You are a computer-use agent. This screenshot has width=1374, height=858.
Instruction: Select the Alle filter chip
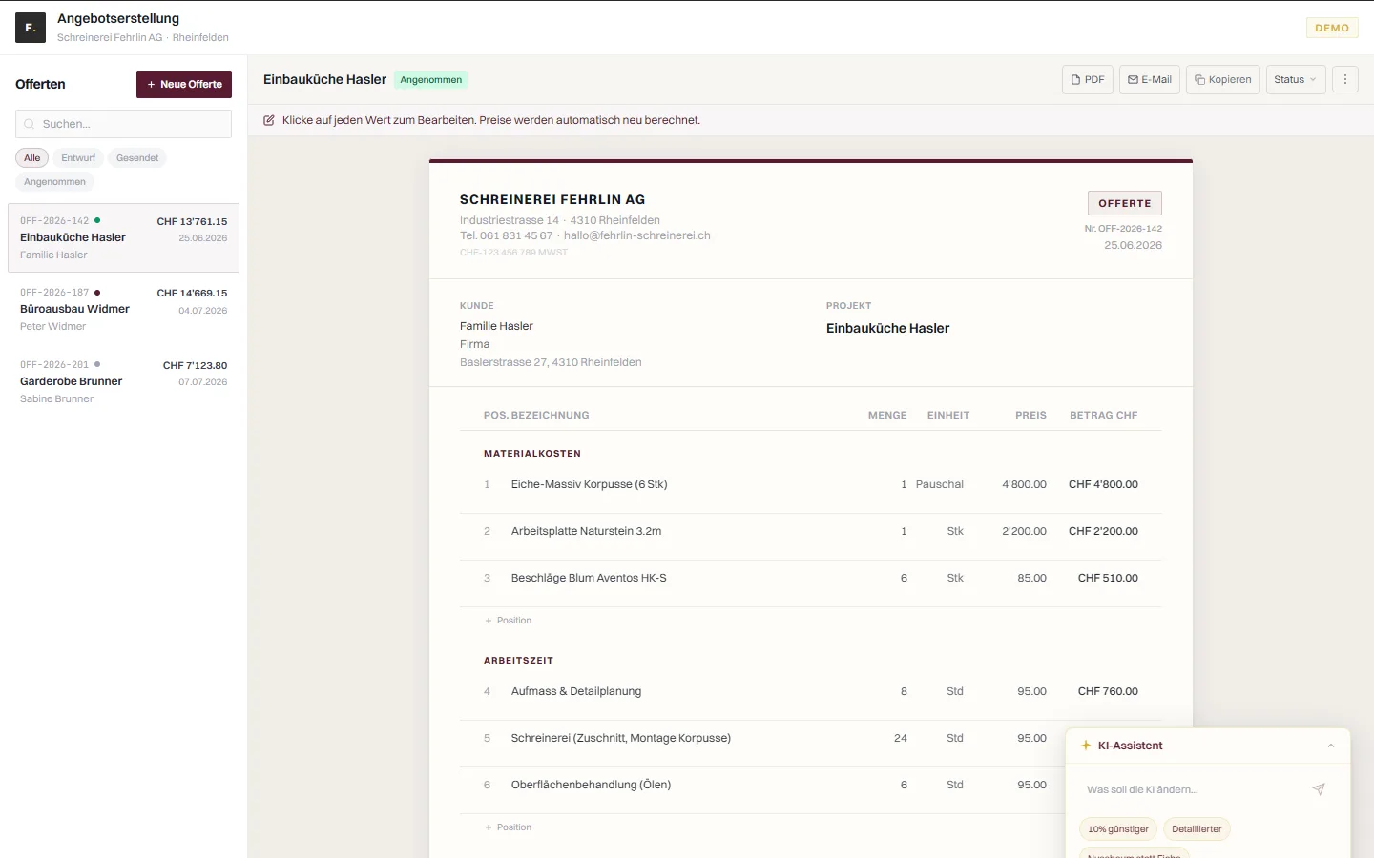(32, 158)
